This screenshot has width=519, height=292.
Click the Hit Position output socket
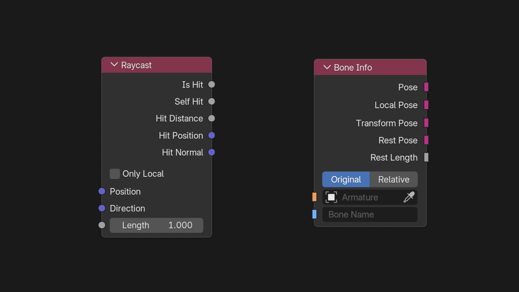211,135
